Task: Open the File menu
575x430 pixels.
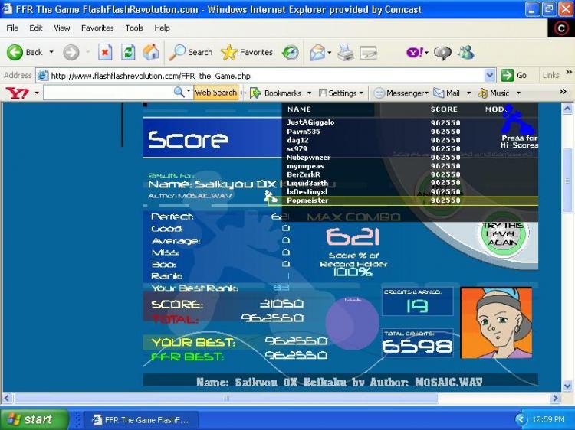Action: 12,28
